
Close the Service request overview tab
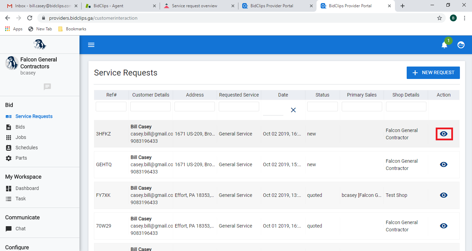tap(233, 6)
